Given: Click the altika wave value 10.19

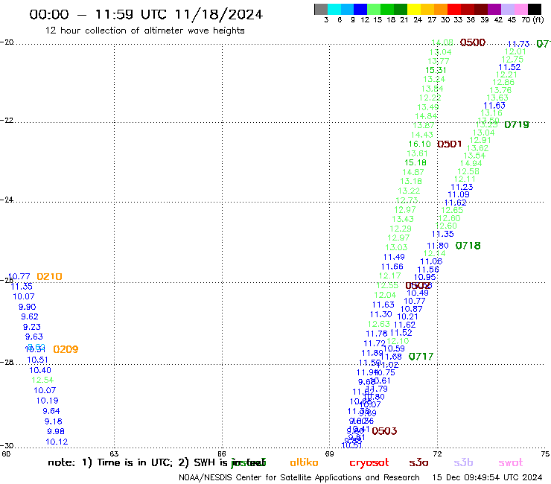Looking at the screenshot, I should tap(47, 401).
